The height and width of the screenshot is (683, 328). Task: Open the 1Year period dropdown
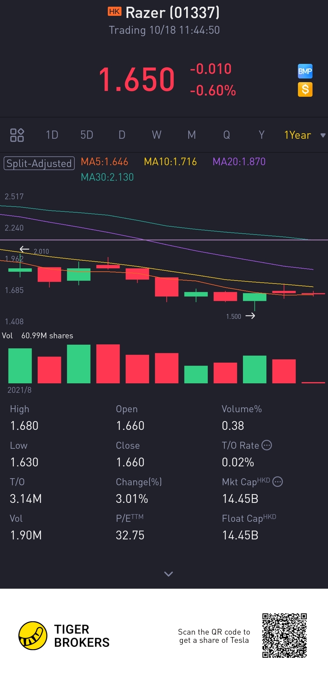click(x=298, y=135)
